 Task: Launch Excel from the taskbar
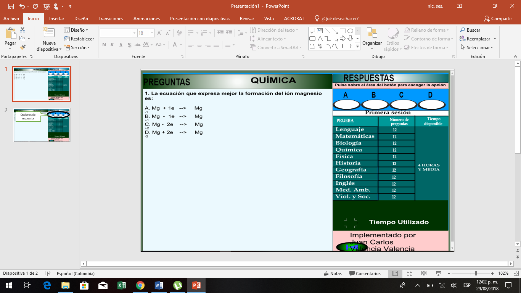[122, 285]
